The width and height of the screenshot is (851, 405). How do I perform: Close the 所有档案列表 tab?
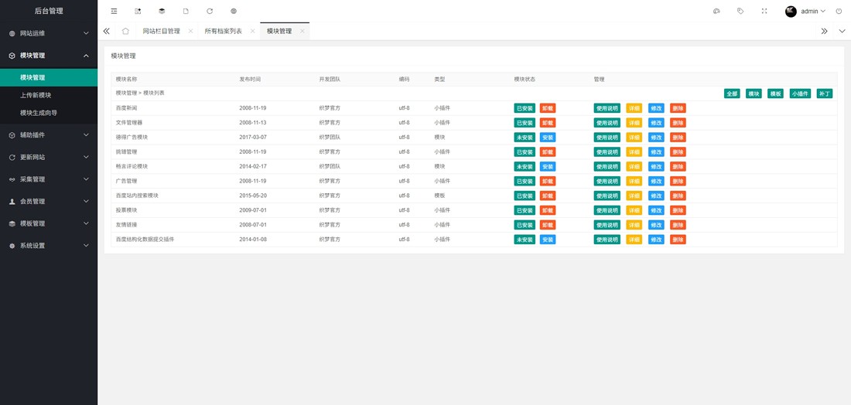tap(251, 31)
